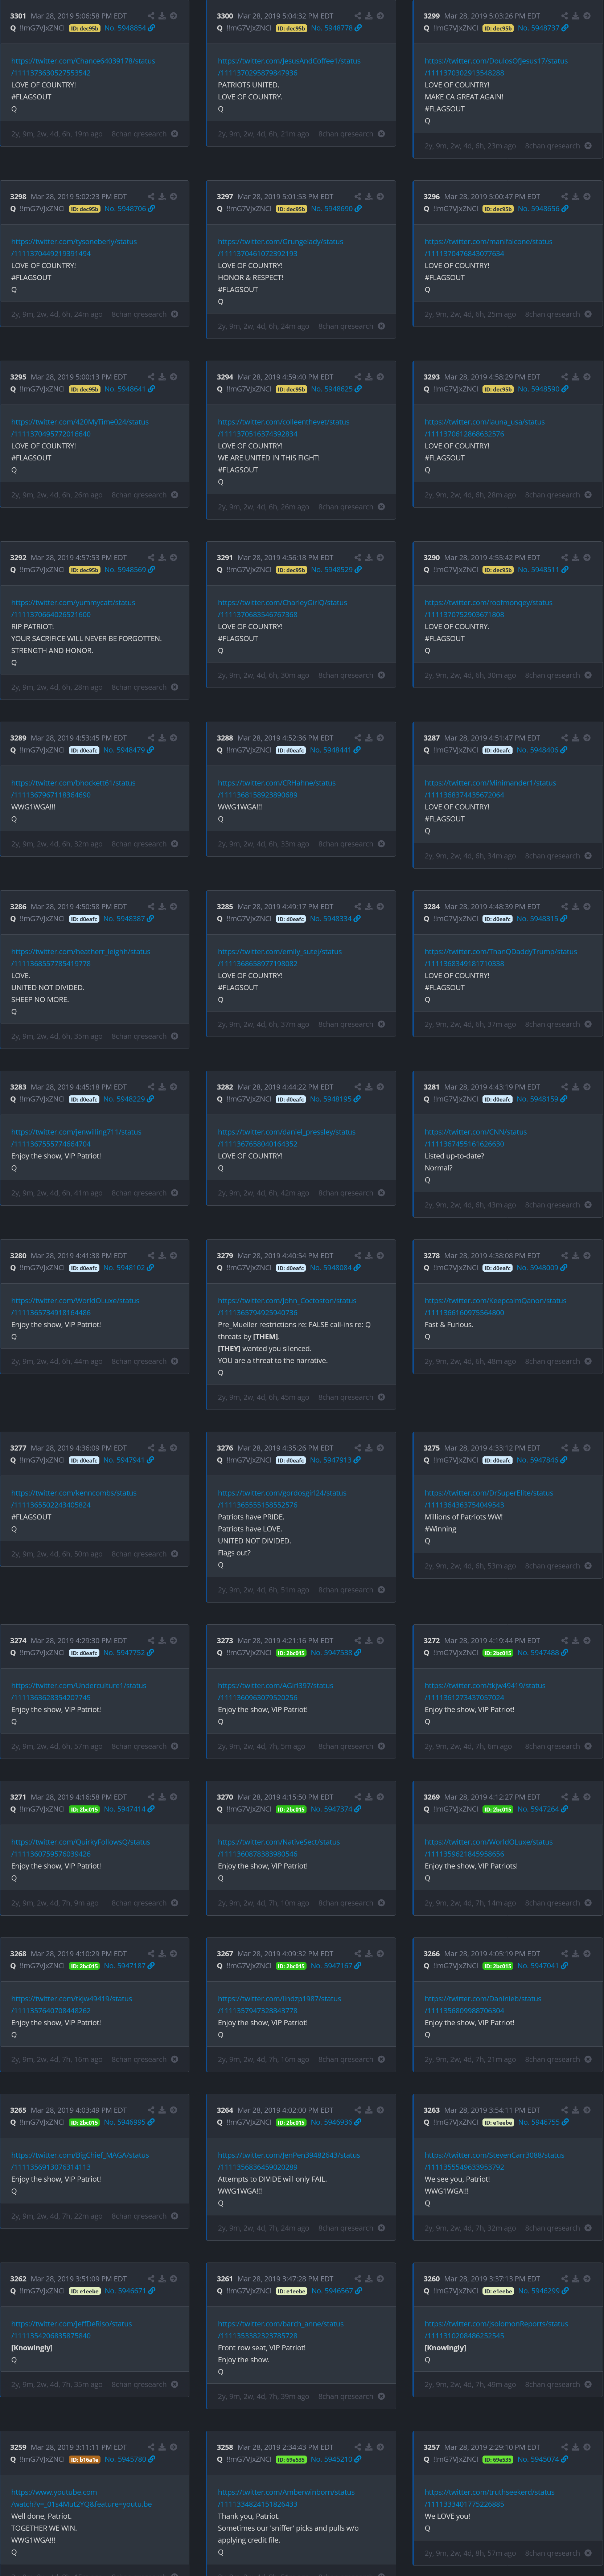This screenshot has height=2576, width=604.
Task: Click the download icon on post 3276
Action: click(x=369, y=1448)
